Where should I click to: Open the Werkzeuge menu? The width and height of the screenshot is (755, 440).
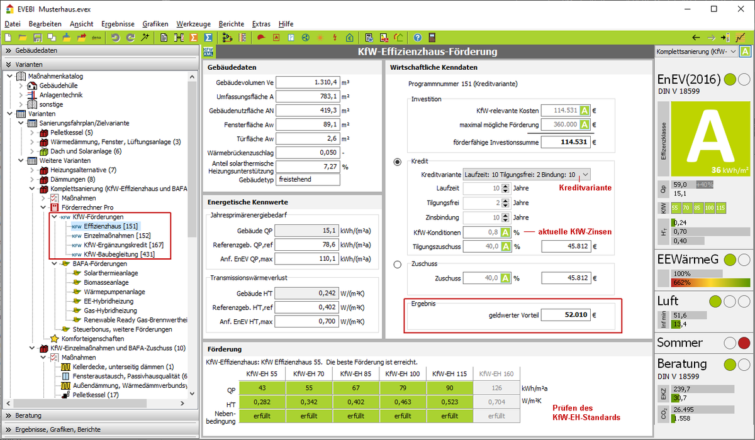194,24
